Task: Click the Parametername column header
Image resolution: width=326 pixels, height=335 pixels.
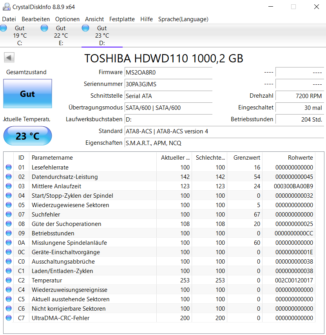Action: coord(93,158)
